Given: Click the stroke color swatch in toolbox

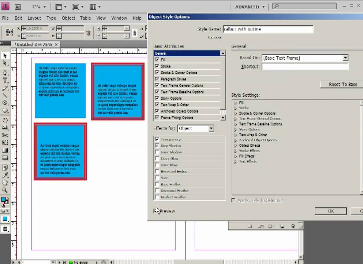Looking at the screenshot, I should [x=6, y=202].
